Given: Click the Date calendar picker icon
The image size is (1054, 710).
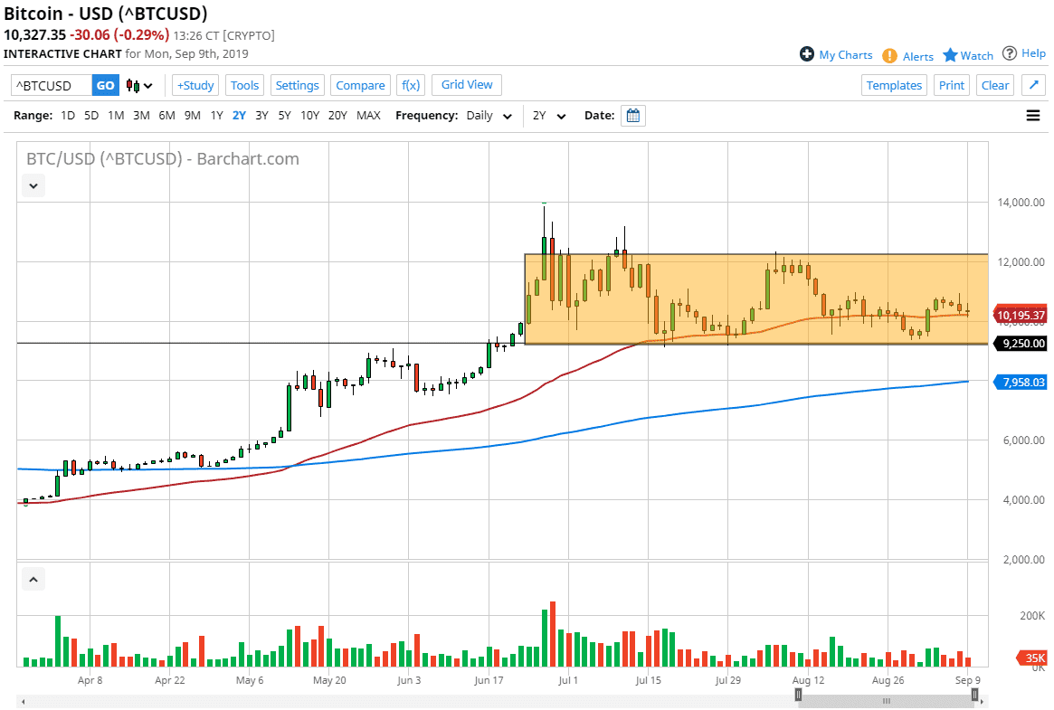Looking at the screenshot, I should click(x=633, y=116).
